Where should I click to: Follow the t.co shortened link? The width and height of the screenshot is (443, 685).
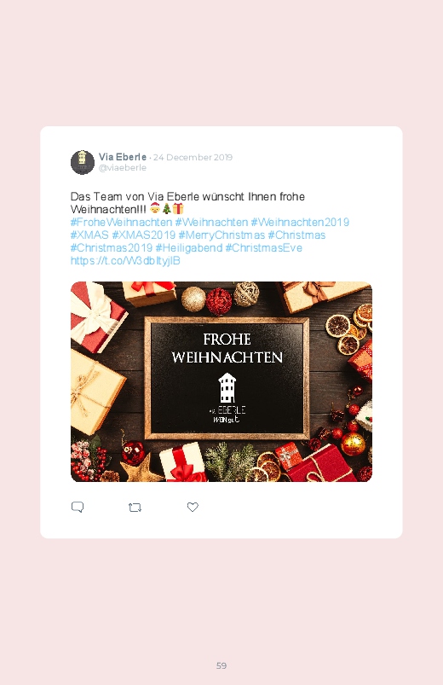(x=126, y=261)
